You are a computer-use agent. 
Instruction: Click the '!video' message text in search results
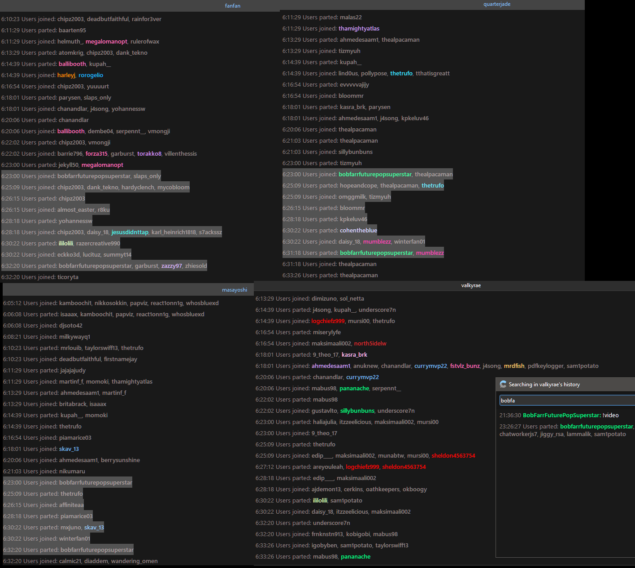pos(610,415)
